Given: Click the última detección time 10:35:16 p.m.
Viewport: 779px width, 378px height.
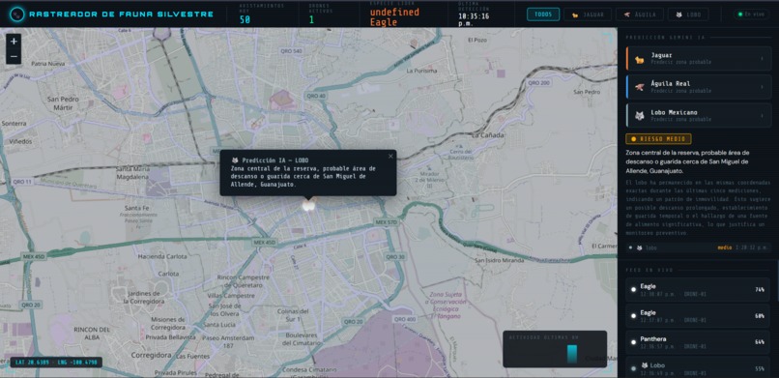Looking at the screenshot, I should 474,19.
